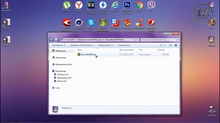Select the Vegas Pro 13.0 shortcut
The height and width of the screenshot is (123, 220).
91,8
